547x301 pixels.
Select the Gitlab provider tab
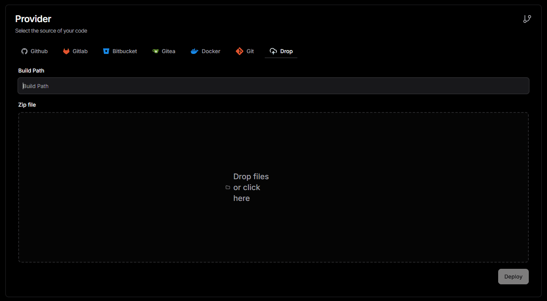click(x=80, y=51)
